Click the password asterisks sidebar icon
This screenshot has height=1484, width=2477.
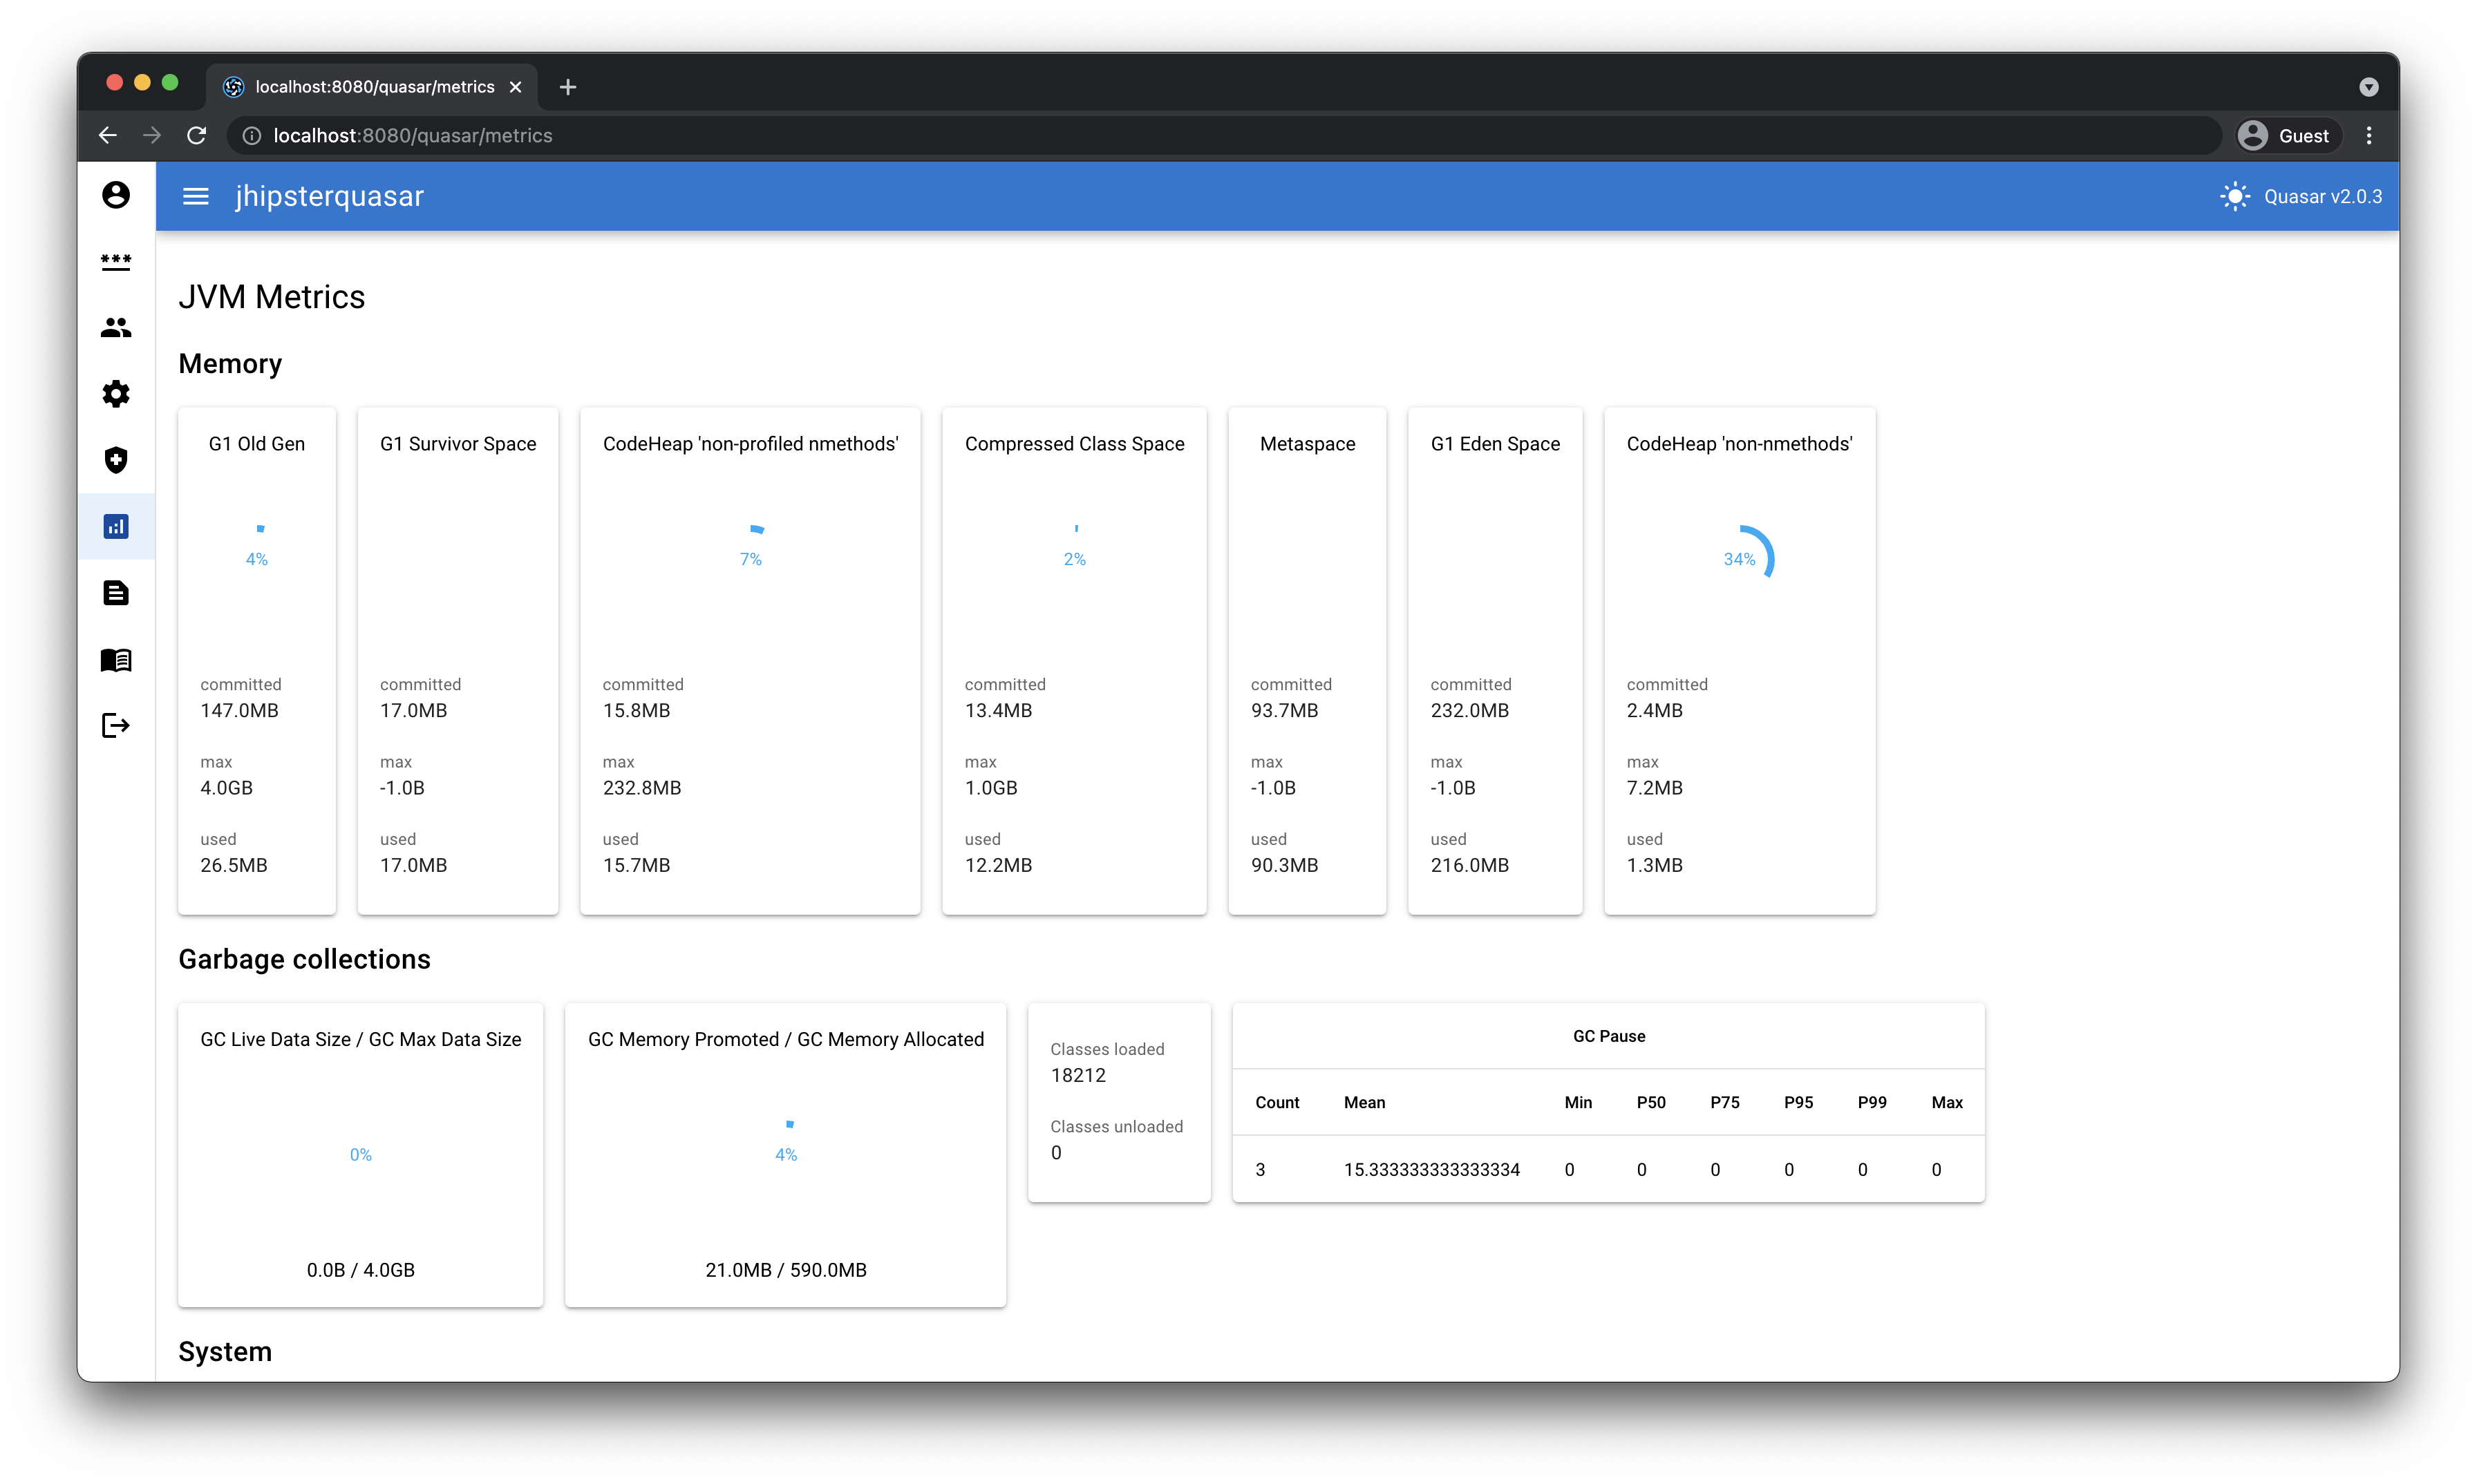pos(116,261)
